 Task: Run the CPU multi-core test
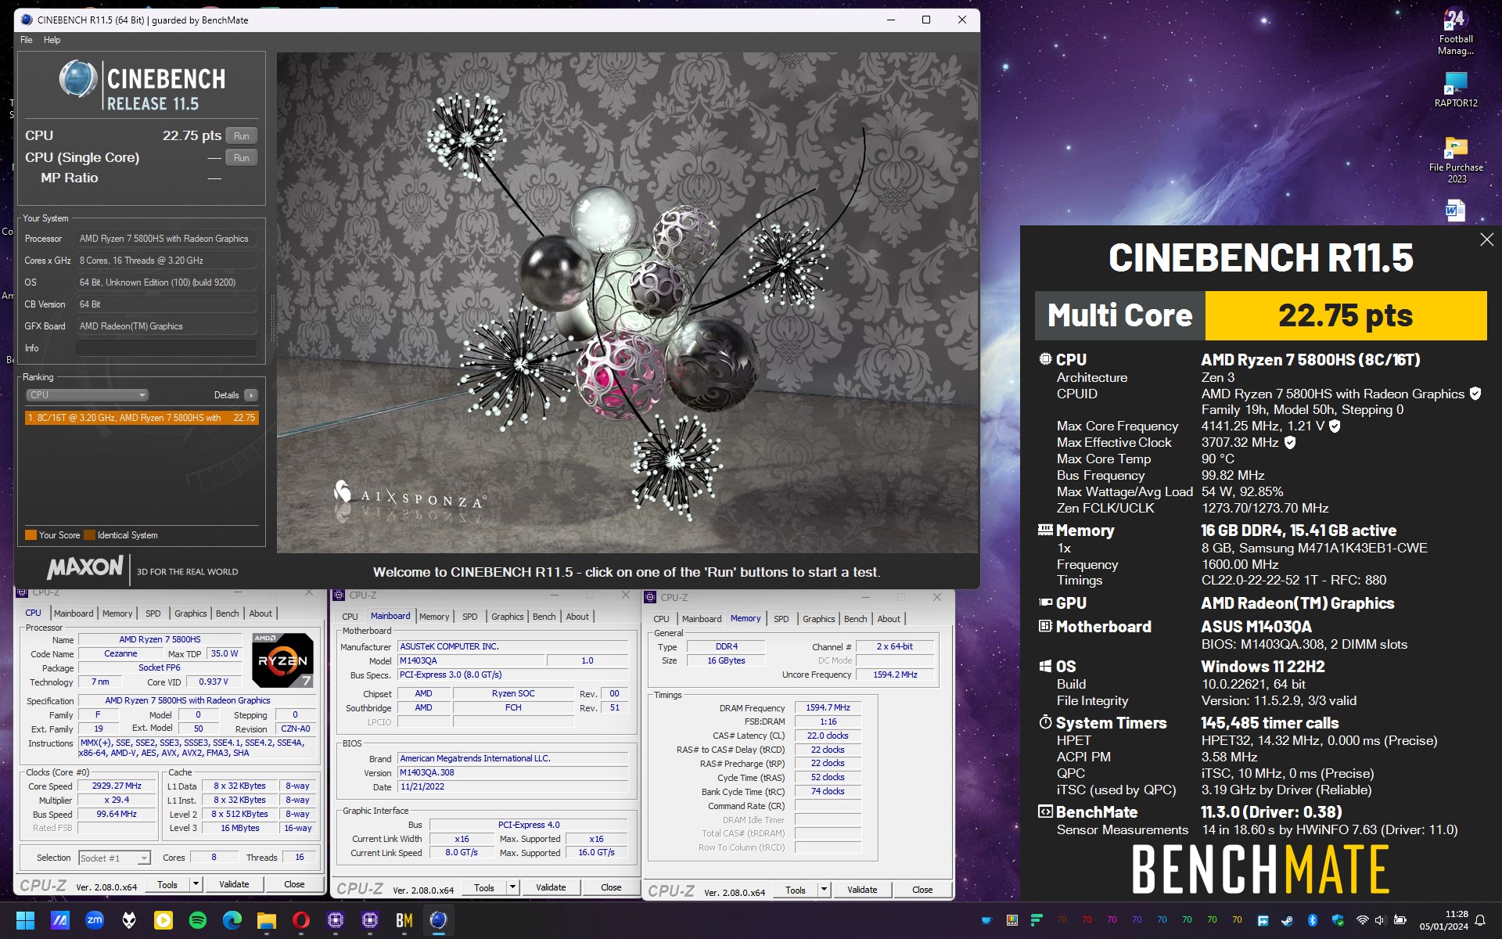[x=242, y=135]
